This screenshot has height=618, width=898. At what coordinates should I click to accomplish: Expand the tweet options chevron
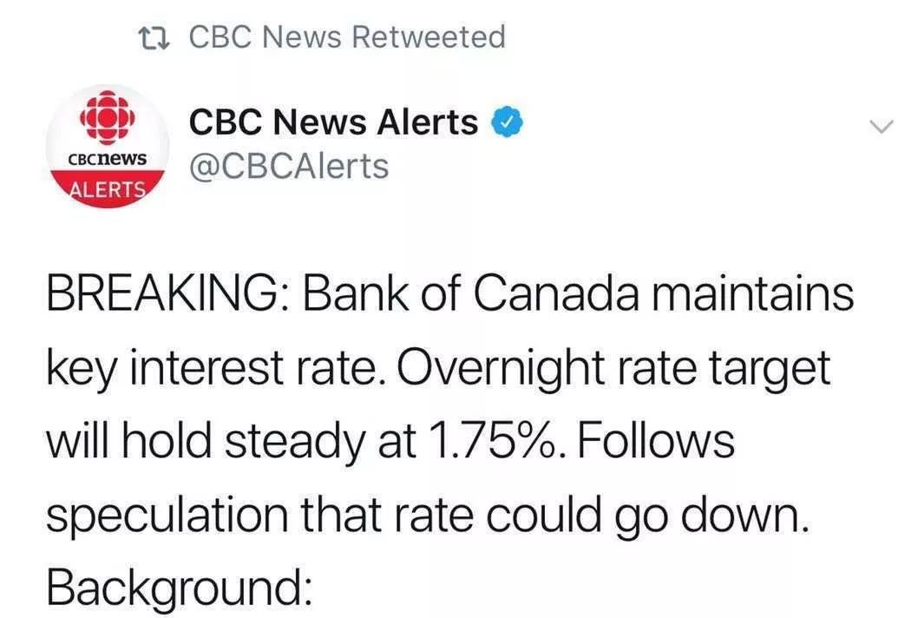(881, 126)
